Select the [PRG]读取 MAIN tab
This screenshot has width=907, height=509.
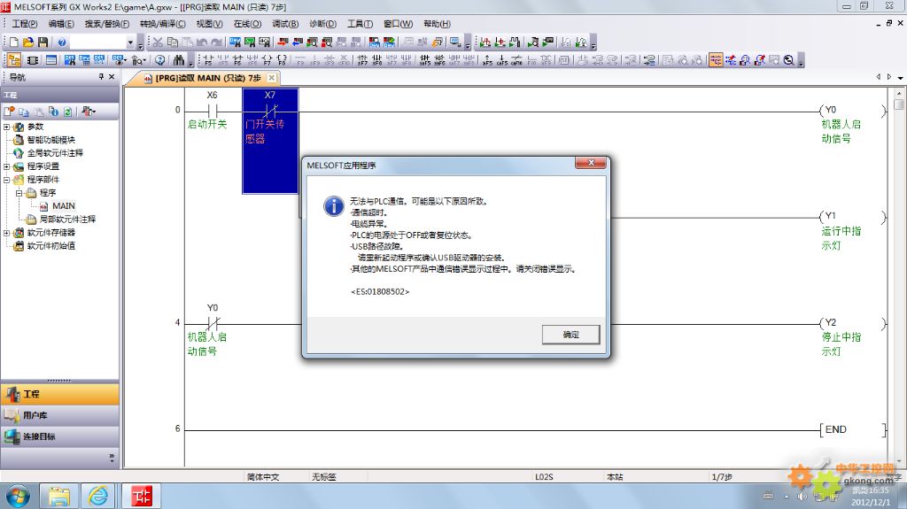click(x=207, y=78)
